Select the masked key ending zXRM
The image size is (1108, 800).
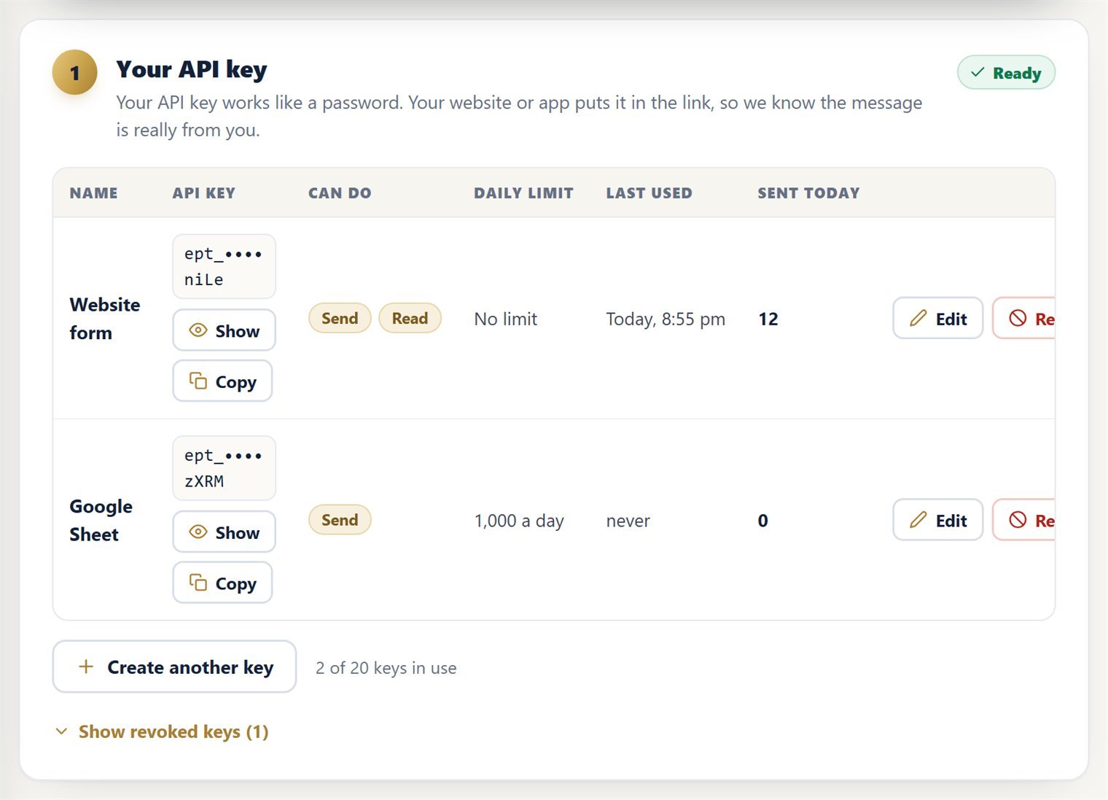224,468
